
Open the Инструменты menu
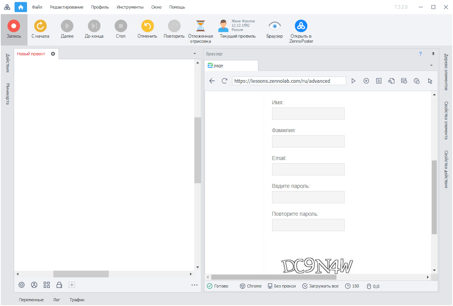pos(130,7)
